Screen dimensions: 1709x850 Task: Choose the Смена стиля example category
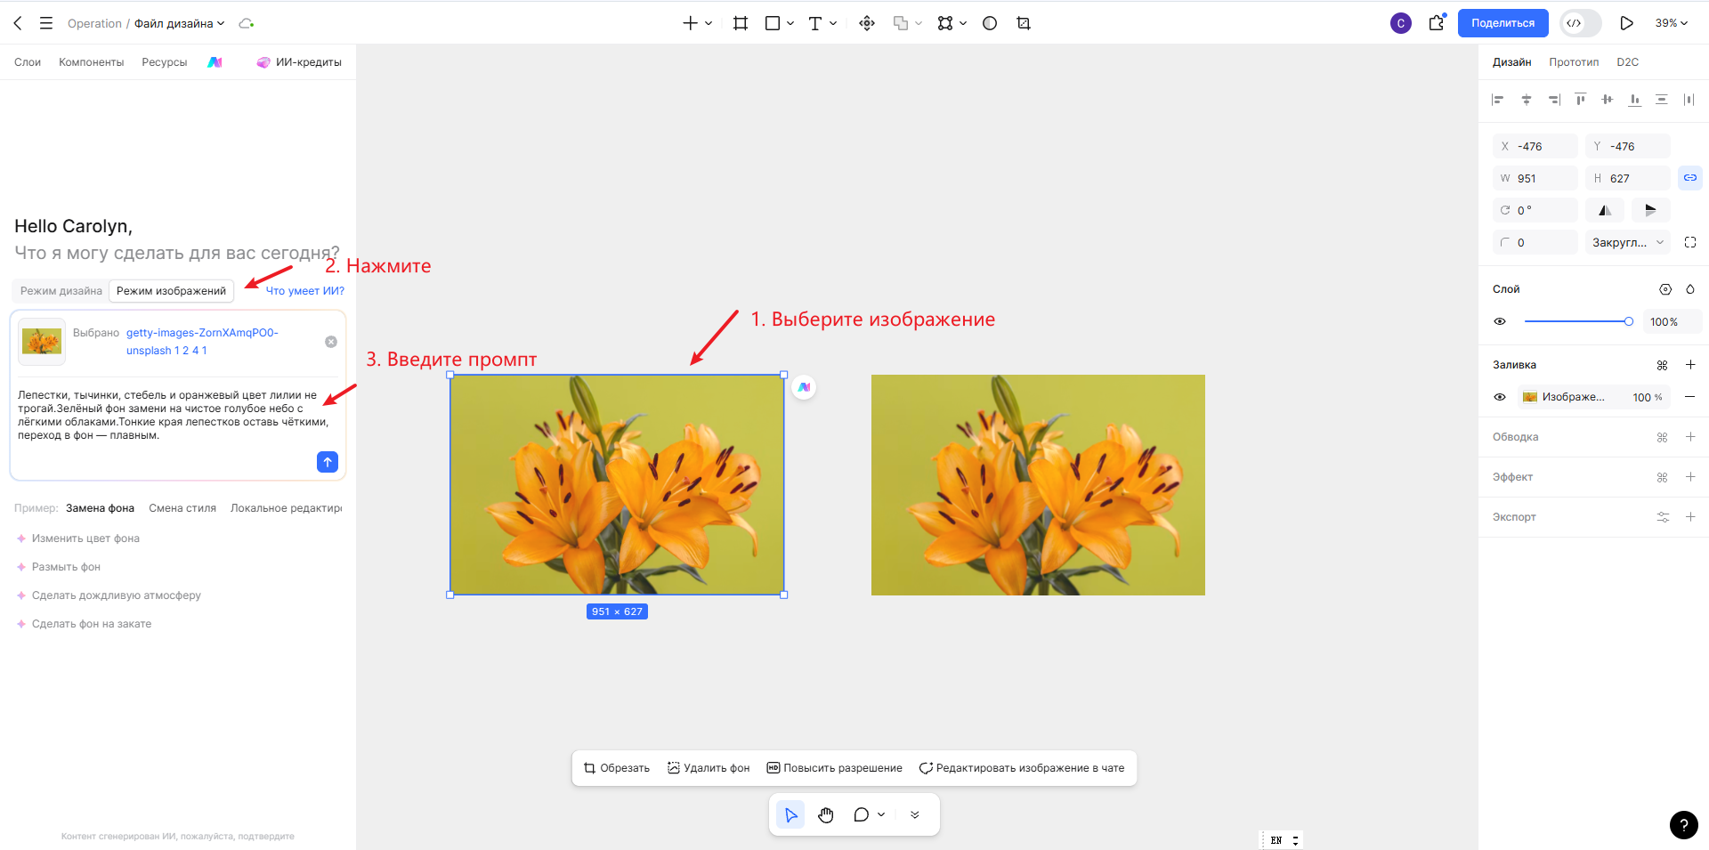tap(182, 508)
